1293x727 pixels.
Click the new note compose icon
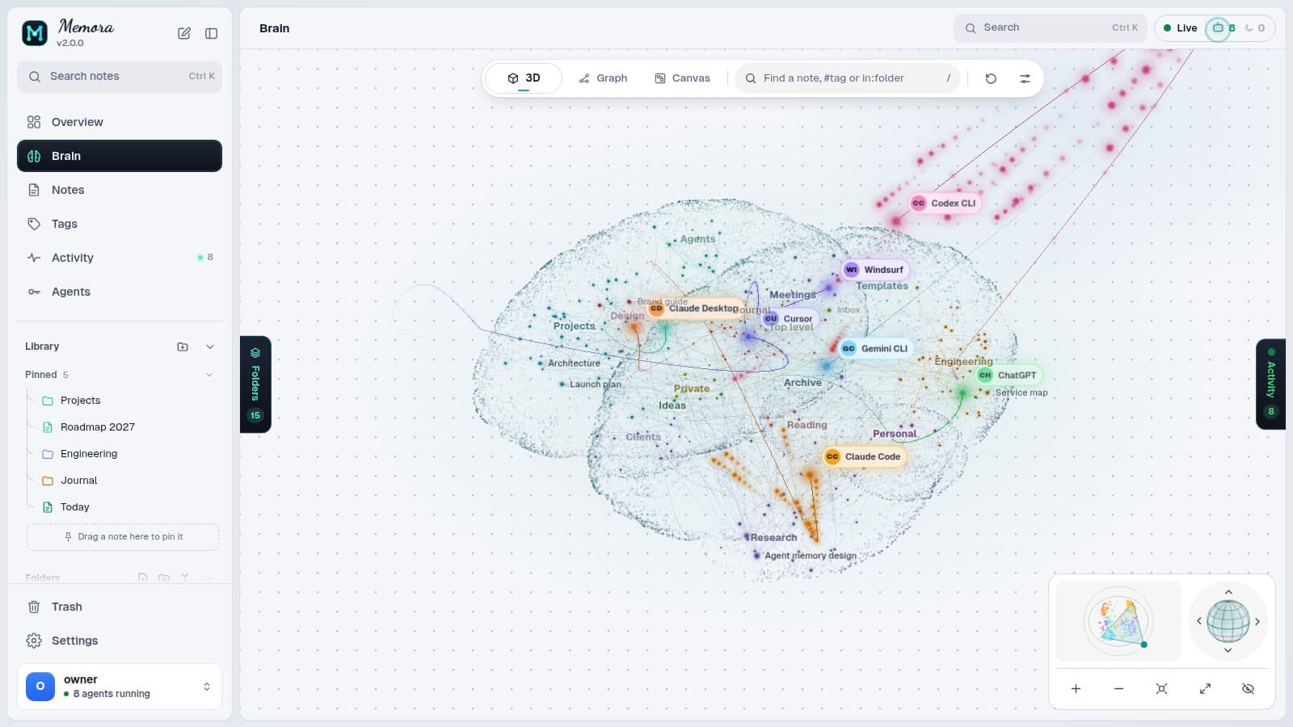(x=184, y=33)
